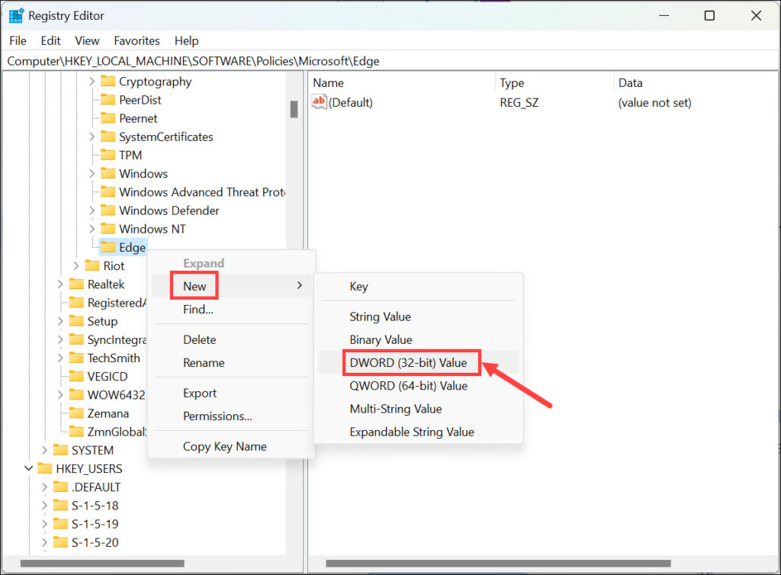781x575 pixels.
Task: Click the Type column header
Action: point(555,82)
